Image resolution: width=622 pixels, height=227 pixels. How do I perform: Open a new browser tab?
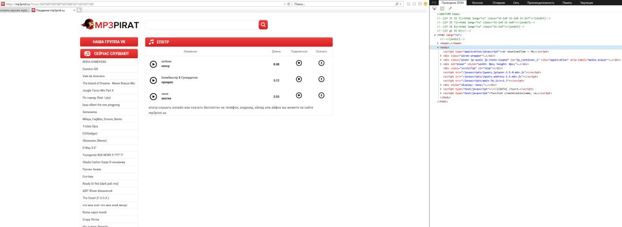coord(79,10)
